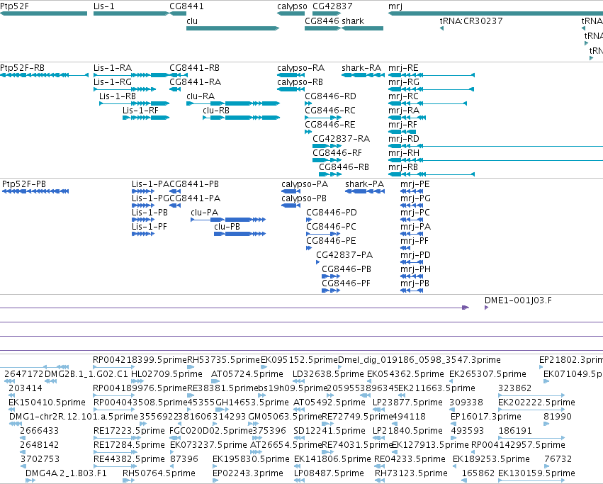Screen dimensions: 603x484
Task: Select the LD32638.5prime EST
Action: tap(298, 381)
